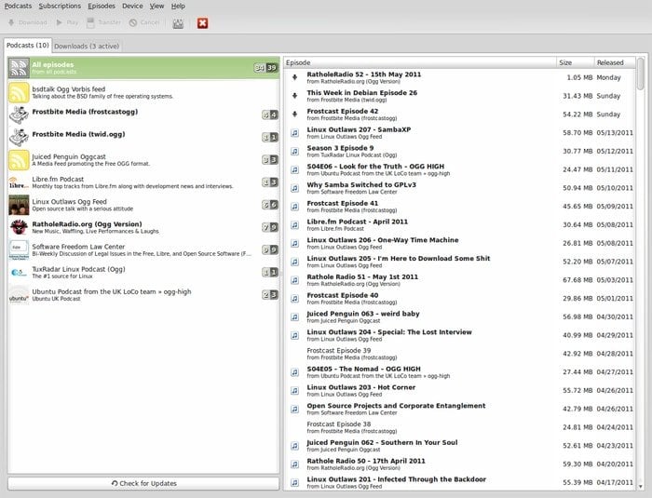Select Software Freedom Law Center podcast name
Screen dimensions: 652x498
pyautogui.click(x=78, y=247)
